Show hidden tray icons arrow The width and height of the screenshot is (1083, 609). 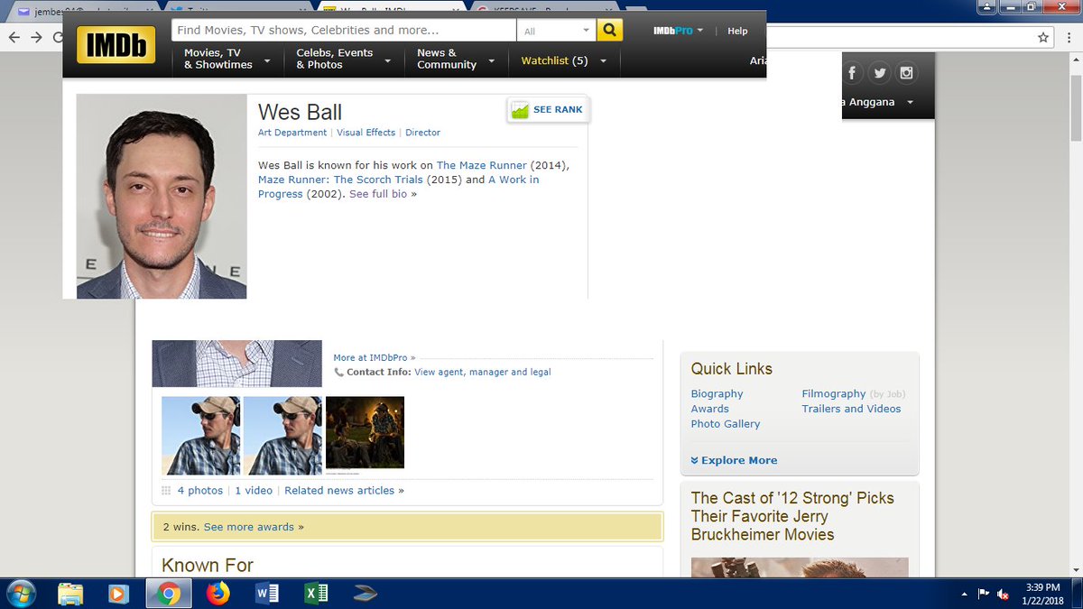(964, 594)
